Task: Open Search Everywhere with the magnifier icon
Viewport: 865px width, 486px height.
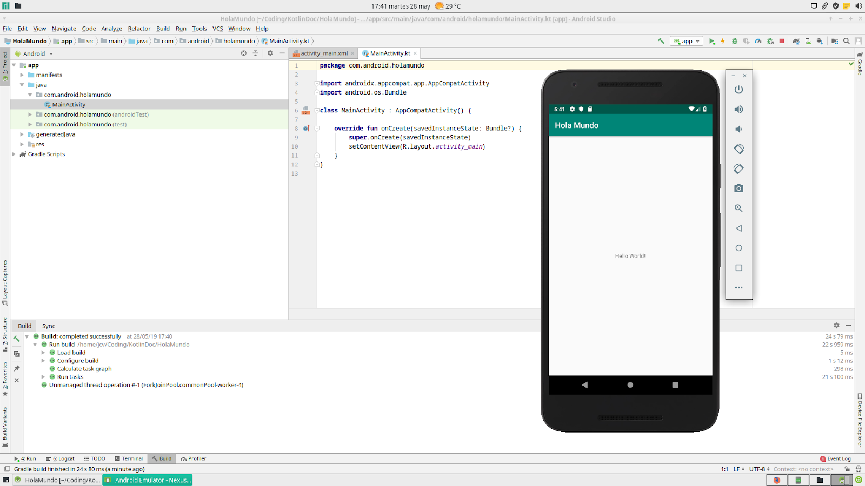Action: pyautogui.click(x=847, y=41)
